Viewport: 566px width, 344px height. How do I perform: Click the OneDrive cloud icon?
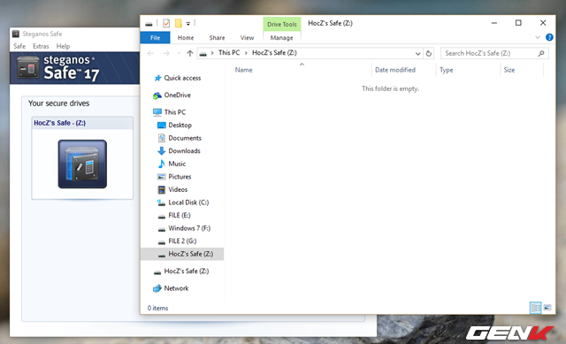pyautogui.click(x=157, y=96)
